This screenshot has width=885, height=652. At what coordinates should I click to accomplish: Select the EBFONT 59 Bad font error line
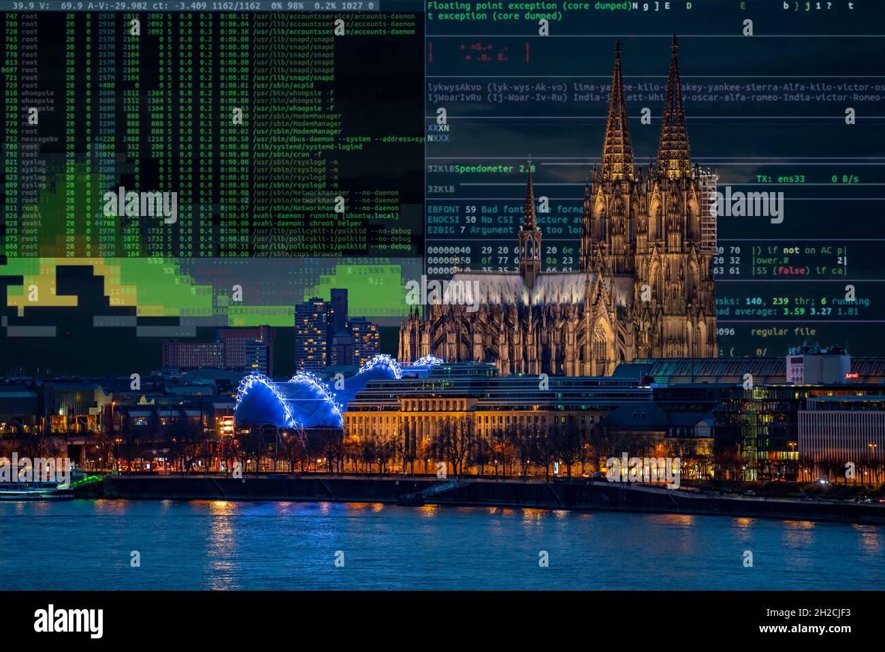pos(505,210)
